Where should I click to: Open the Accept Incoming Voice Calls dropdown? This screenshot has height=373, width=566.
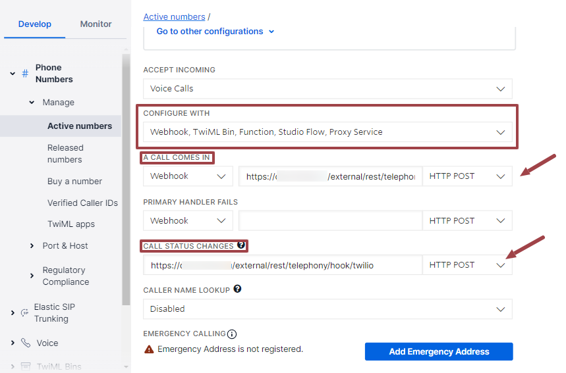[x=327, y=89]
